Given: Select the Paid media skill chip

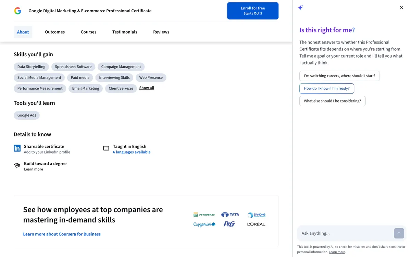Looking at the screenshot, I should click(80, 77).
